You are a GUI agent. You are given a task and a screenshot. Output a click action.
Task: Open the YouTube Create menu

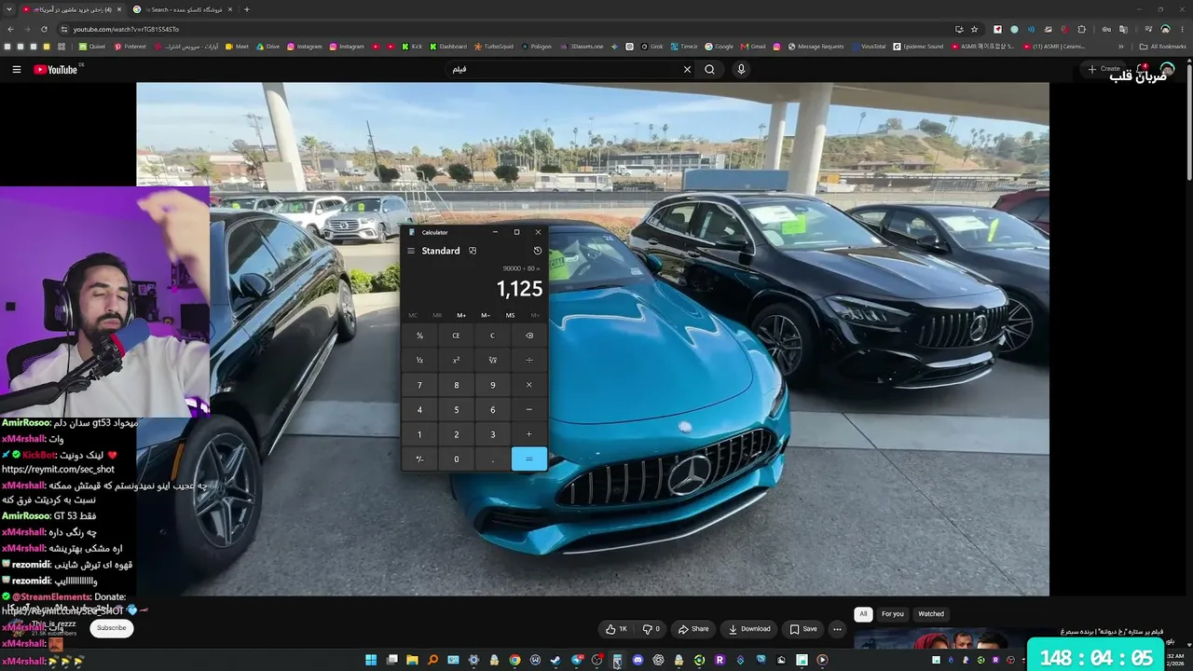(1104, 69)
